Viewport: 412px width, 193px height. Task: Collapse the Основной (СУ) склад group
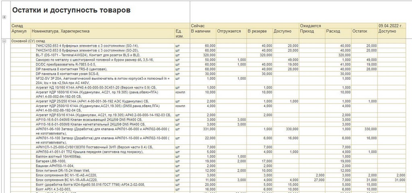pos(4,41)
